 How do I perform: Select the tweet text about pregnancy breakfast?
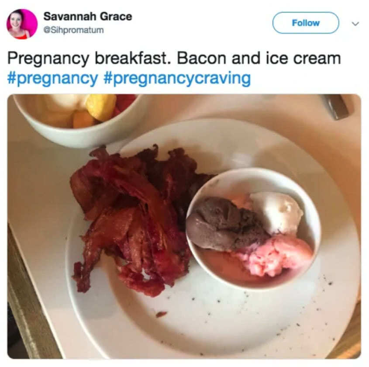174,58
